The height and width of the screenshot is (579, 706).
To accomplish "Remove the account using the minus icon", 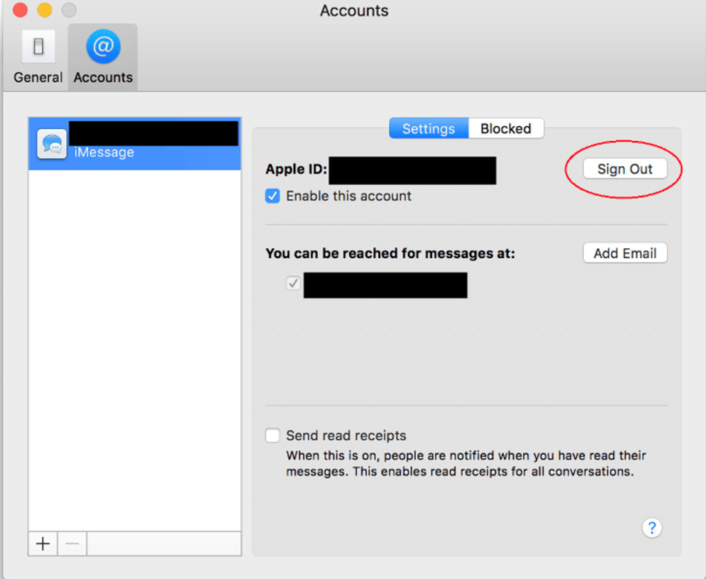I will click(72, 543).
